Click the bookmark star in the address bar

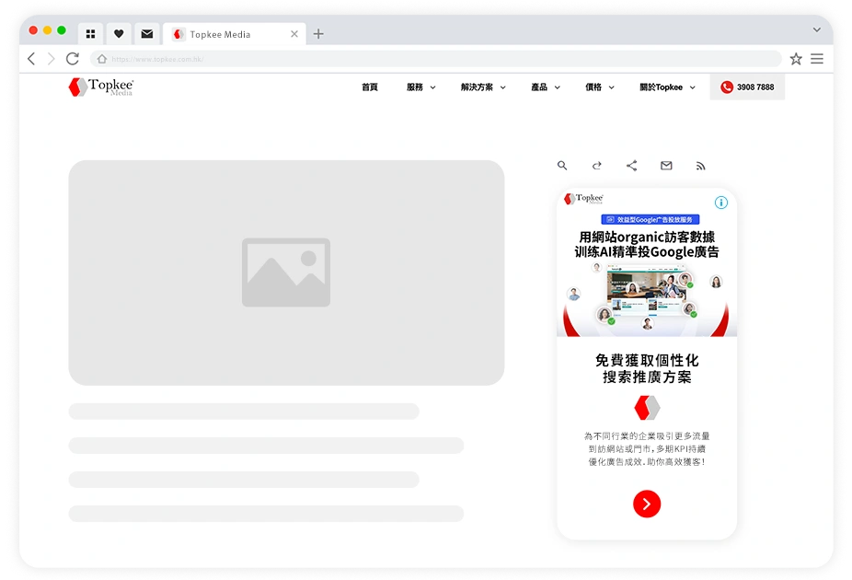point(796,58)
